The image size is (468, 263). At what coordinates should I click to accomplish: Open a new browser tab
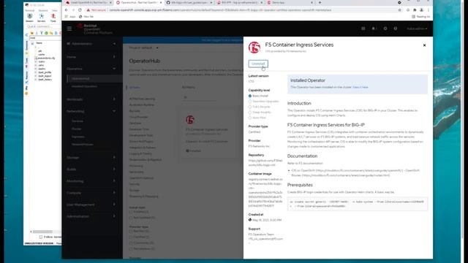[x=320, y=3]
